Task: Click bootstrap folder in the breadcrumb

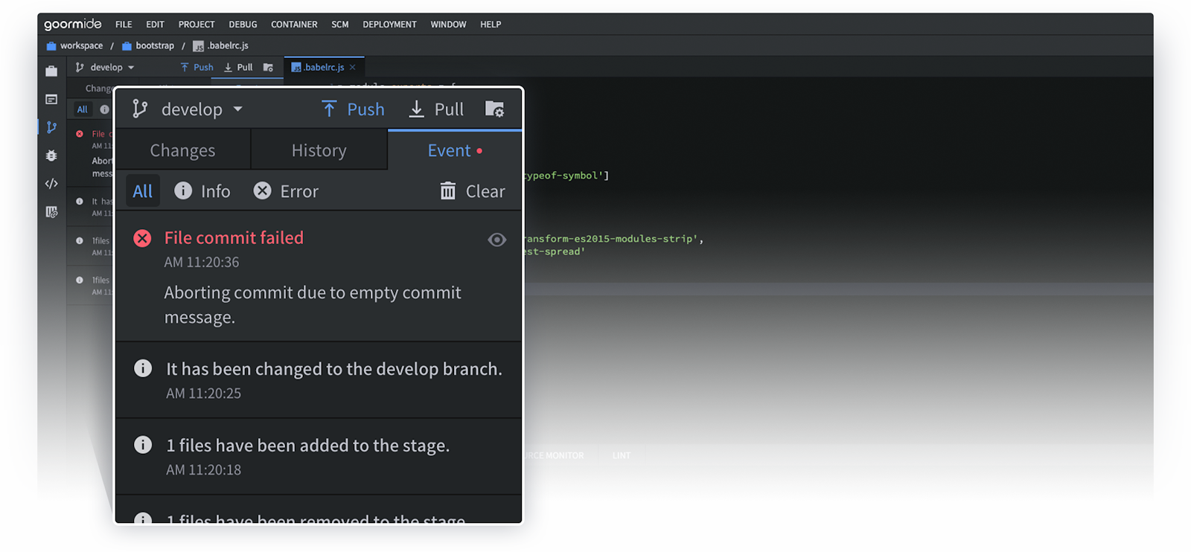Action: coord(148,45)
